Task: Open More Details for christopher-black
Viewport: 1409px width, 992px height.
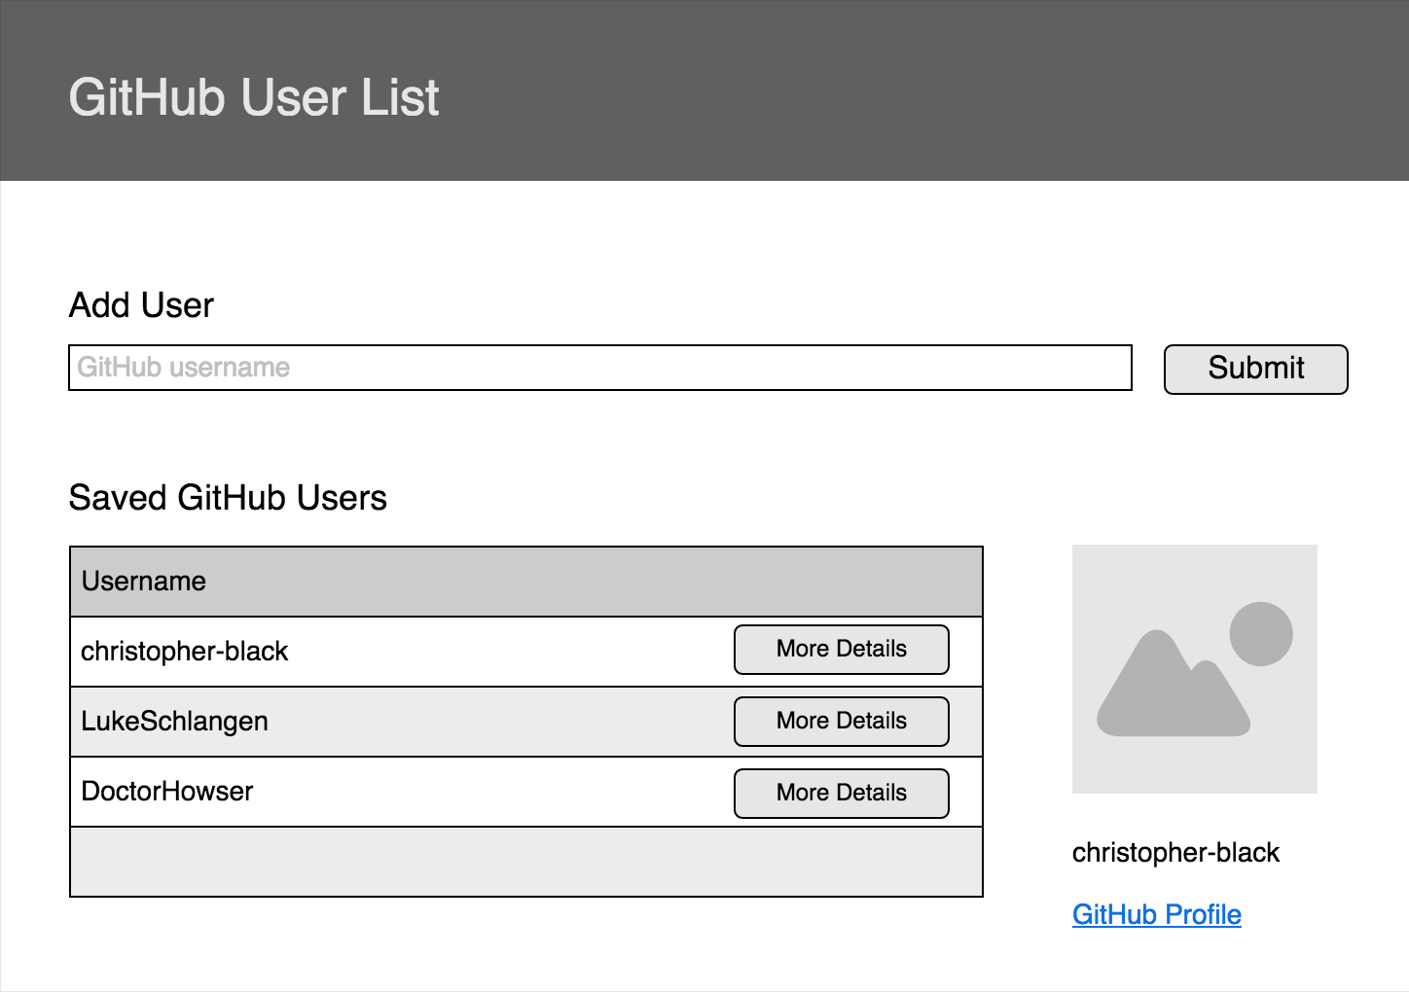Action: [841, 650]
